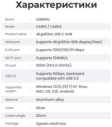Click the Silver color value

(41, 108)
